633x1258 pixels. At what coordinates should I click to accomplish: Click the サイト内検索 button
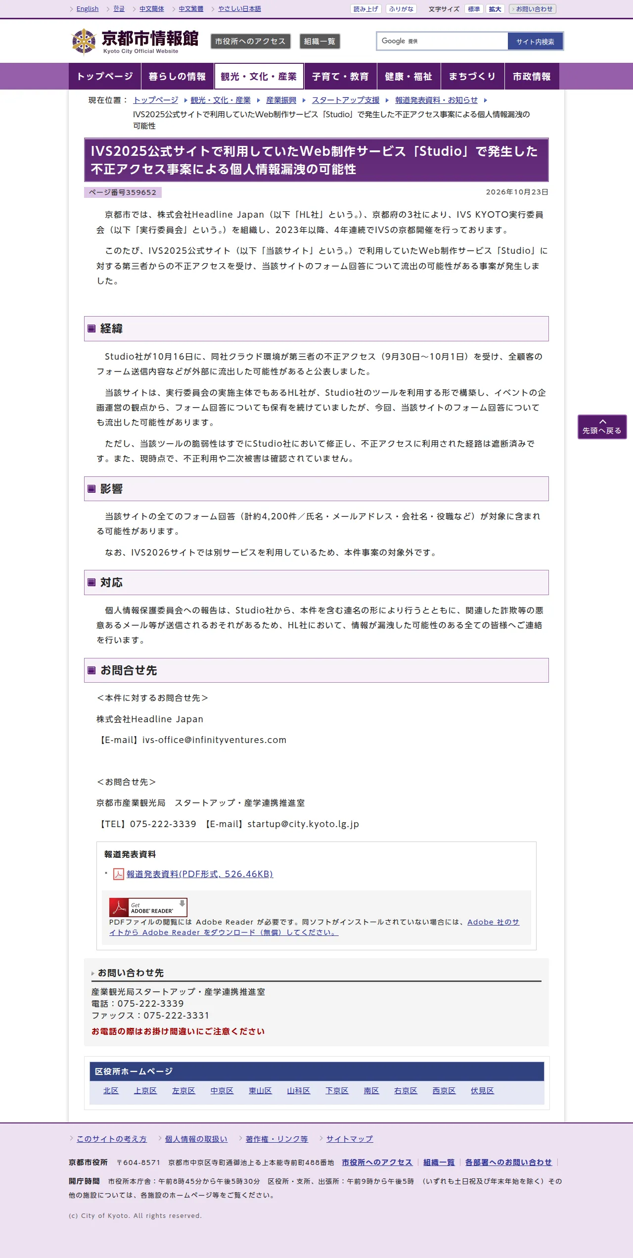click(536, 42)
